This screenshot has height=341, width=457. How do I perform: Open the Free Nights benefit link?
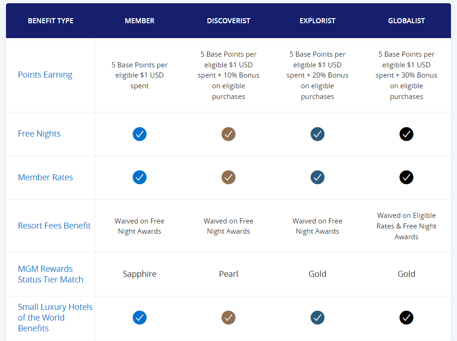pos(39,134)
